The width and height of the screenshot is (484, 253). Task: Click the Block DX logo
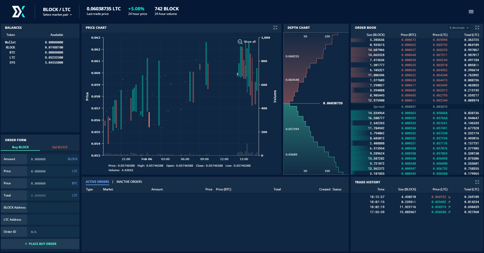pos(18,12)
